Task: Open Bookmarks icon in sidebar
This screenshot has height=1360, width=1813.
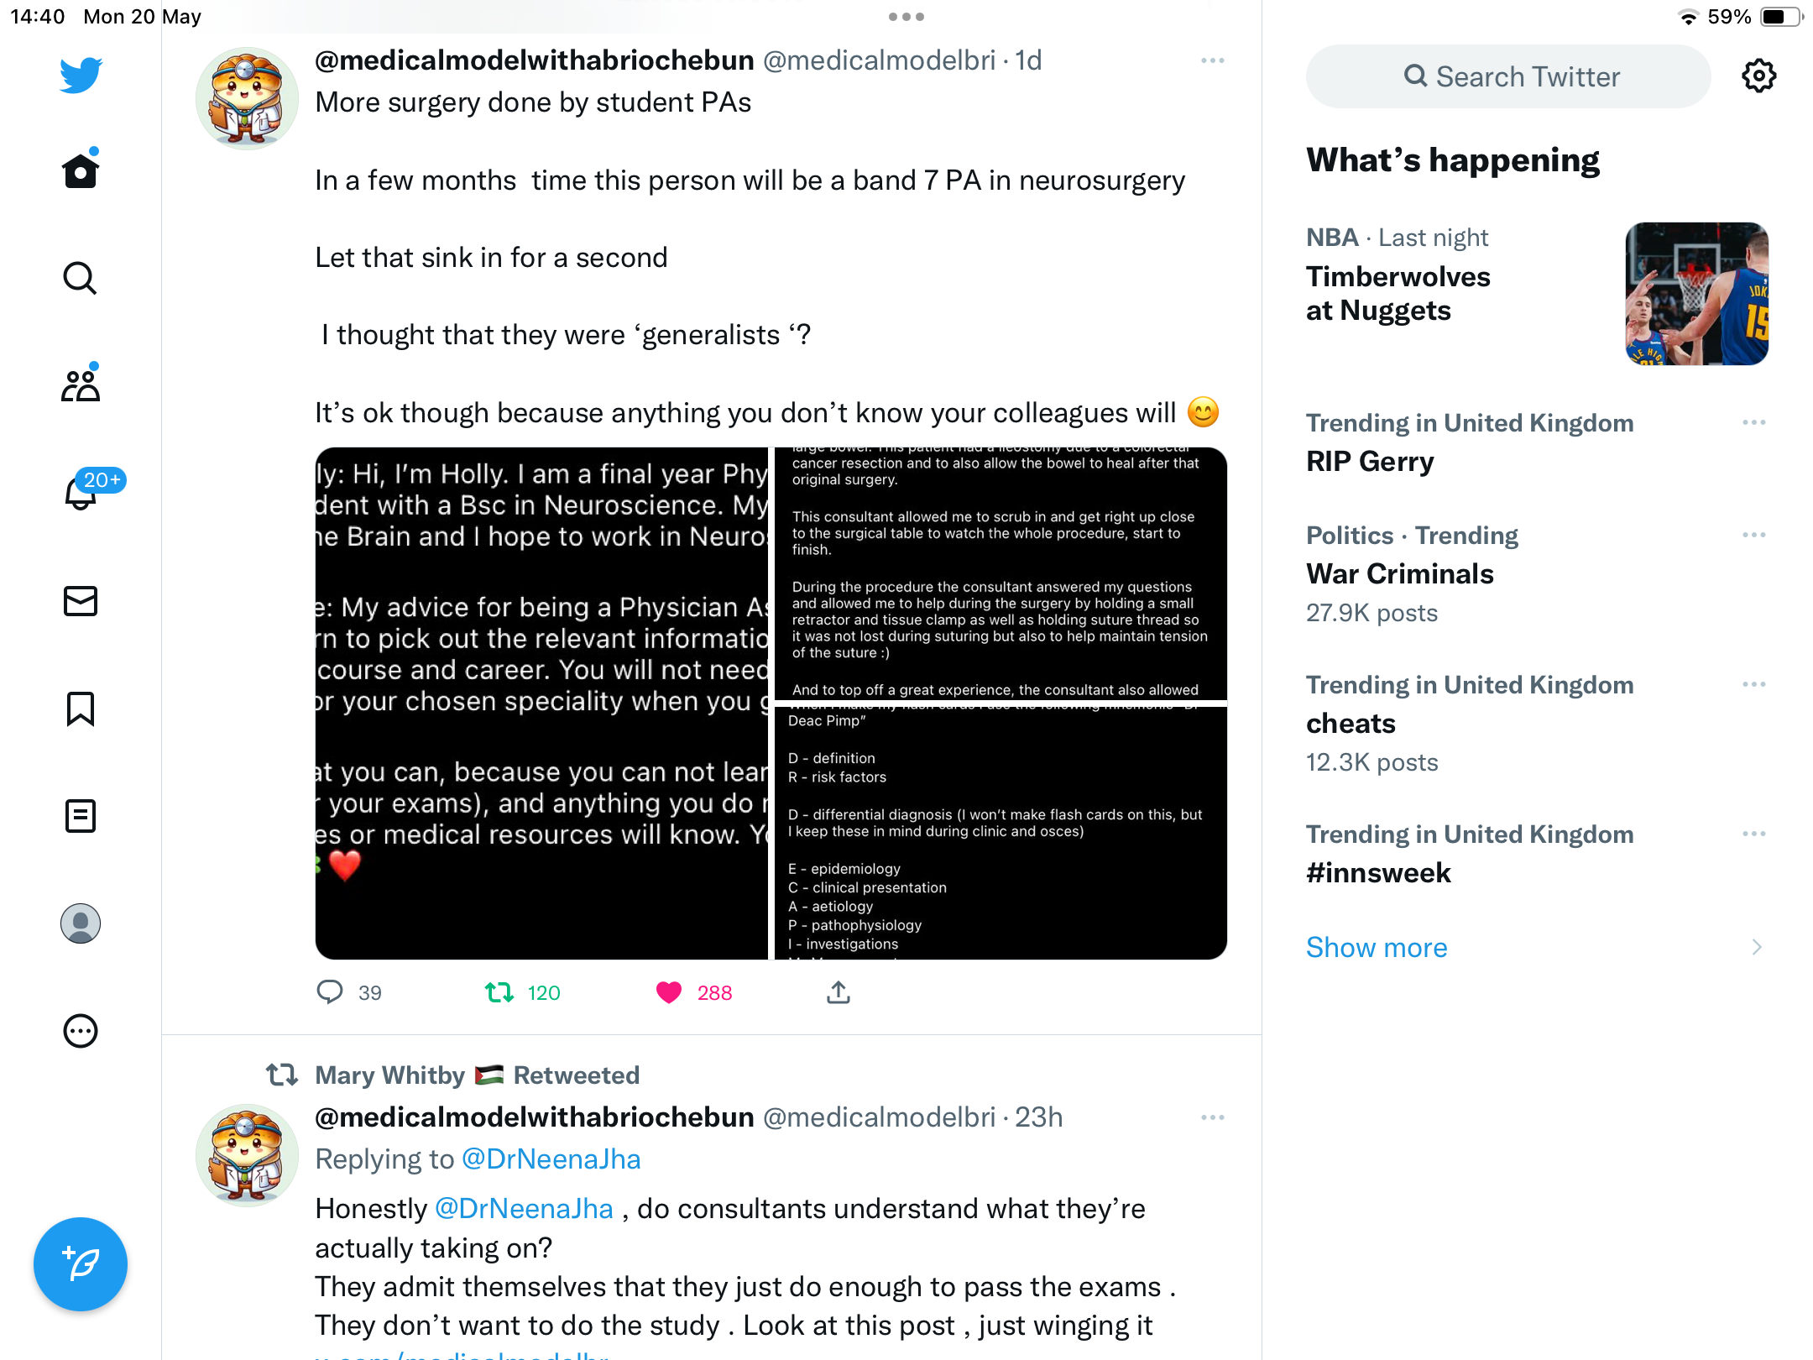Action: point(81,709)
